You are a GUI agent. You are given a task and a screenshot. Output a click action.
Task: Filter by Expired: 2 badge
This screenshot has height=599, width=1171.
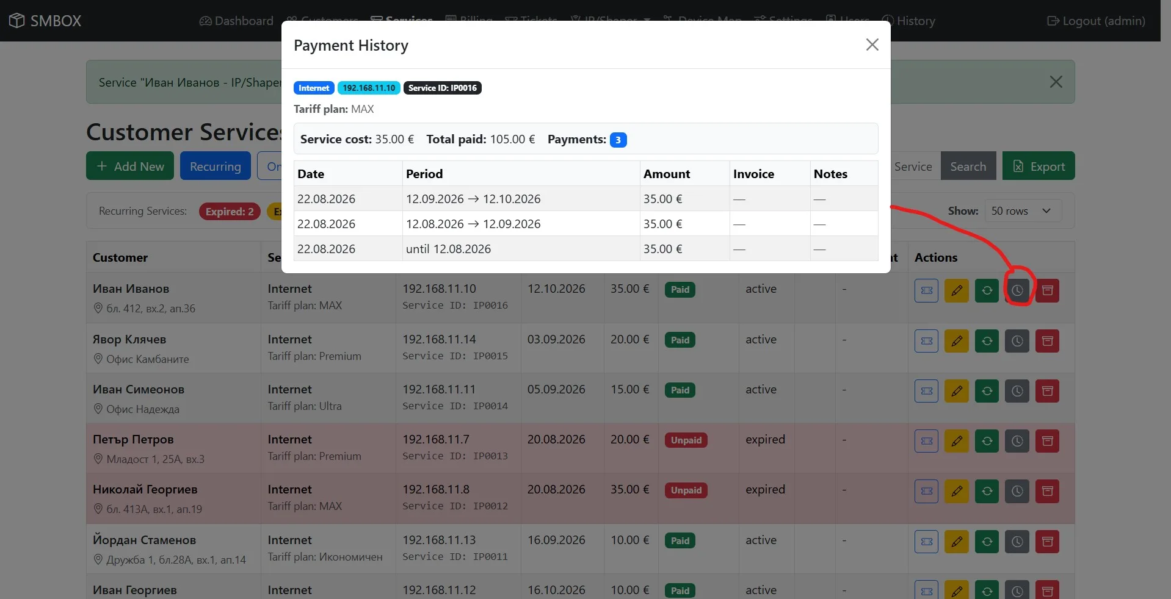click(230, 212)
